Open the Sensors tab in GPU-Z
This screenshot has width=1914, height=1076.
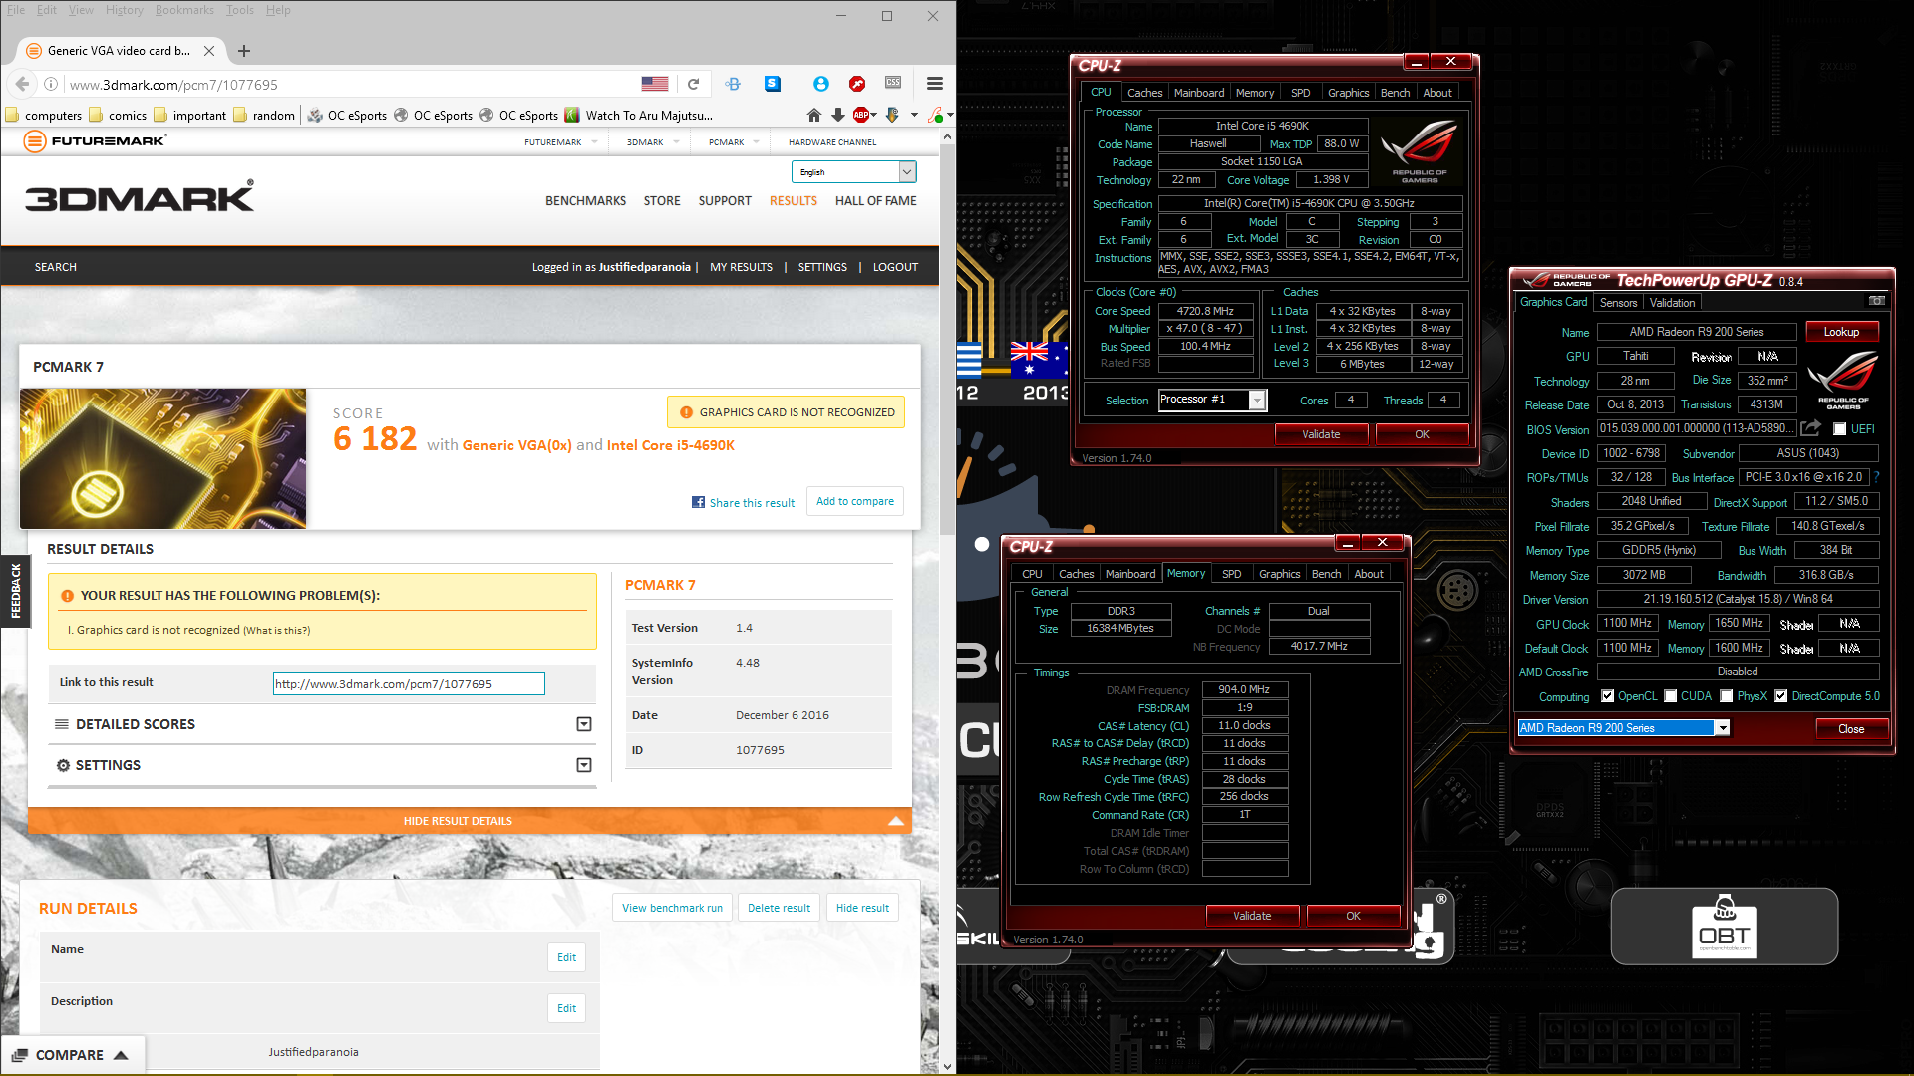[1618, 303]
